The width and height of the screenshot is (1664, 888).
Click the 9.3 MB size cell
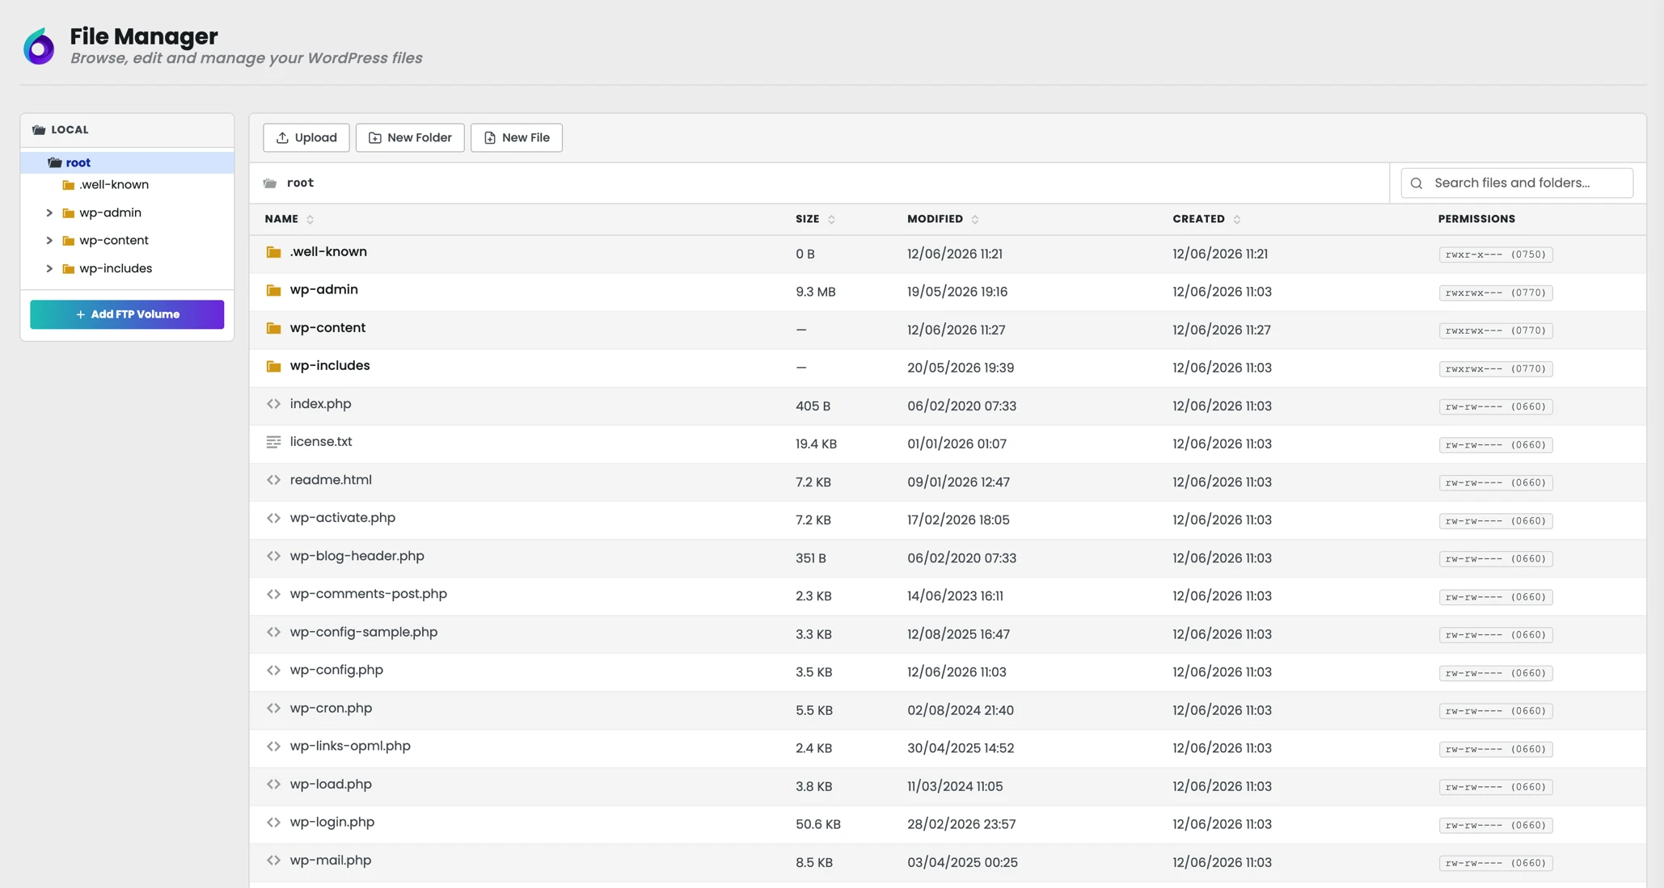pos(815,292)
